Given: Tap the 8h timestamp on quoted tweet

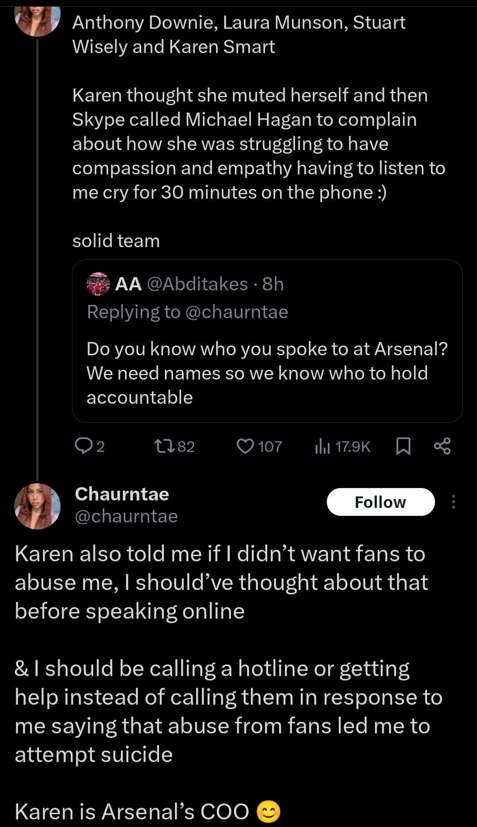Looking at the screenshot, I should click(273, 284).
